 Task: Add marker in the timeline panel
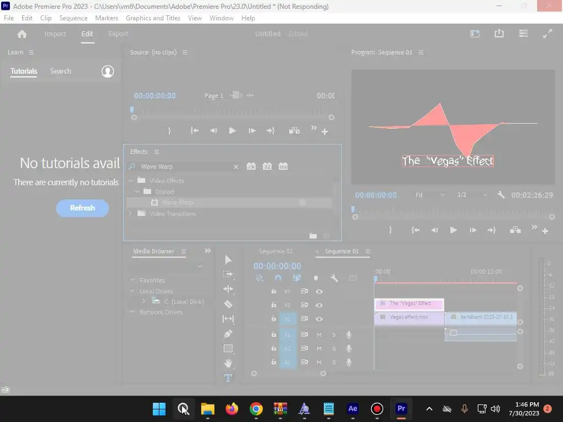tap(316, 278)
